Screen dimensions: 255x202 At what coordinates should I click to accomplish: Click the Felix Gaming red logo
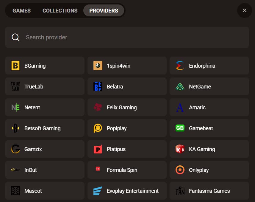[98, 107]
